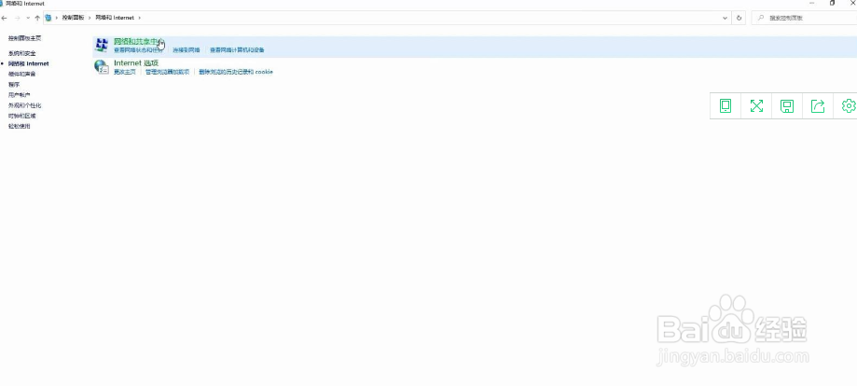Click 删除浏览的历史记录和 cookie link
This screenshot has height=386, width=857.
(x=236, y=72)
